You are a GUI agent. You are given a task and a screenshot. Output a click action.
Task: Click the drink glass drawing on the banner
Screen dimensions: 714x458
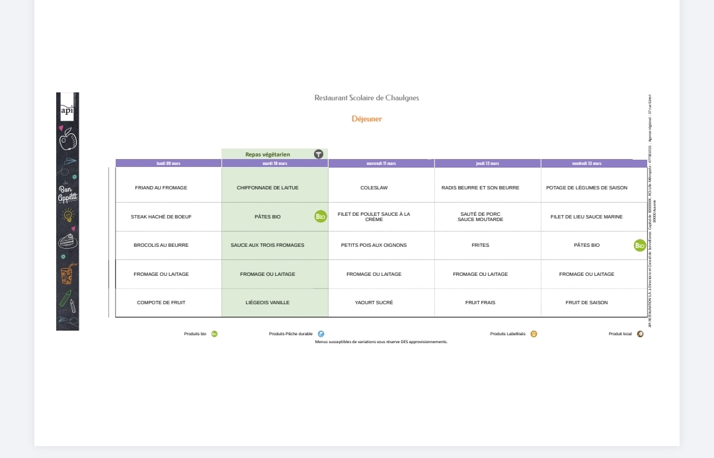[67, 273]
